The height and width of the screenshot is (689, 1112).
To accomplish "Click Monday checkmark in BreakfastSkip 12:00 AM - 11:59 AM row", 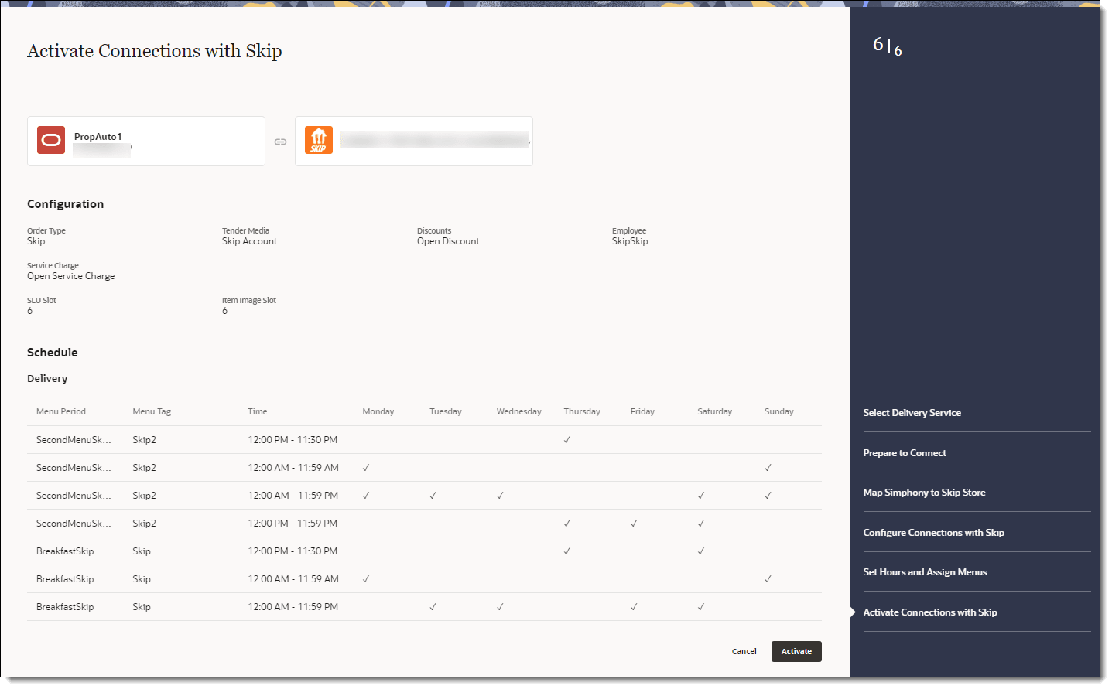I will (x=366, y=579).
